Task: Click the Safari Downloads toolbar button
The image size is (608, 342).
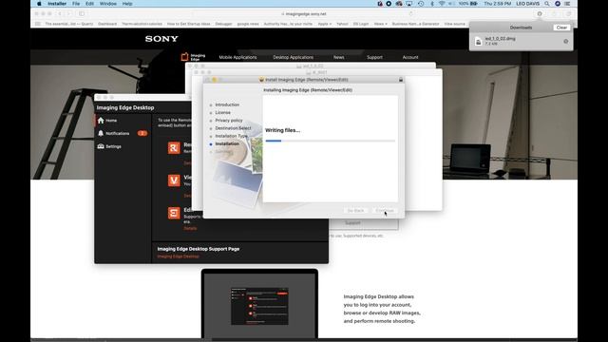Action: (x=540, y=13)
